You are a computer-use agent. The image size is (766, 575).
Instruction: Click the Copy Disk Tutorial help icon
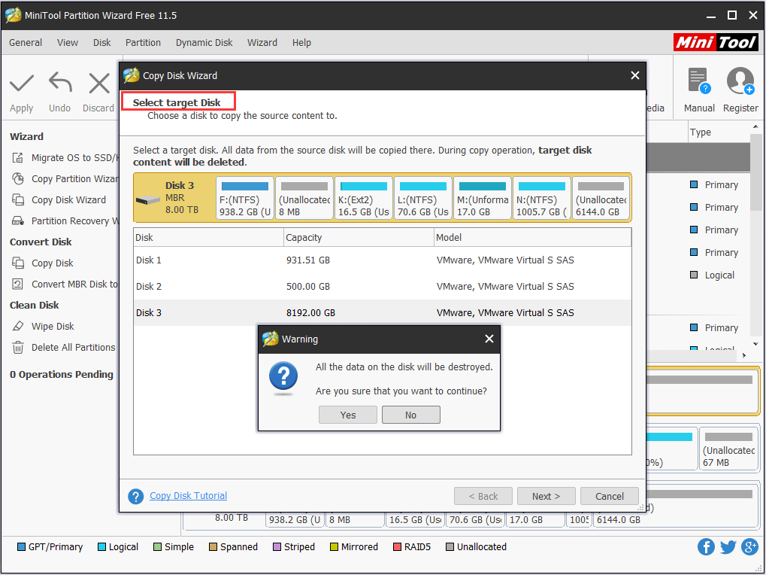[136, 496]
